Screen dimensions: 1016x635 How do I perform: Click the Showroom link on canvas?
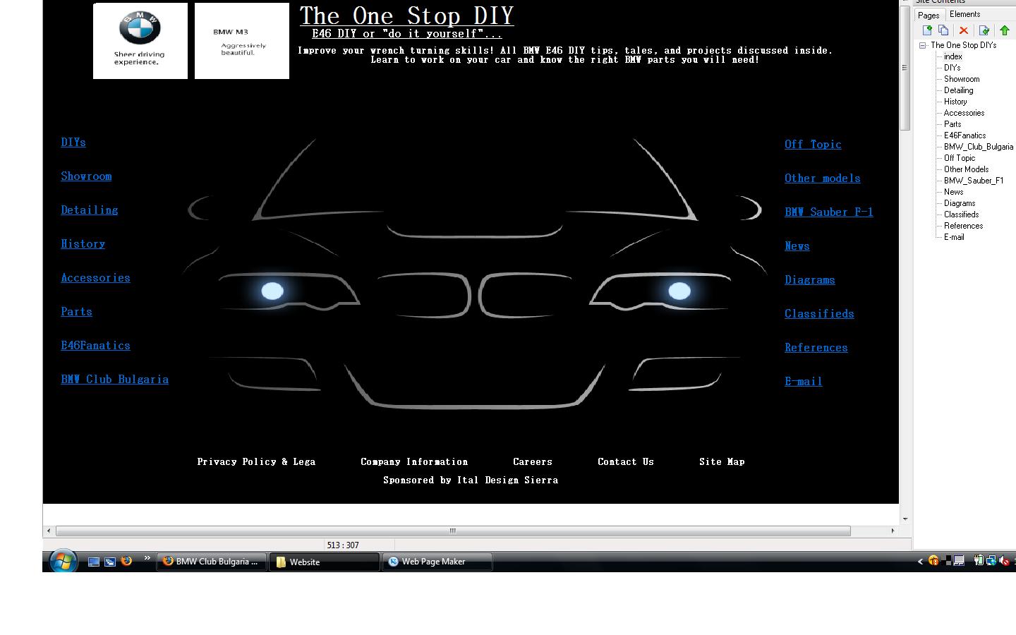86,176
